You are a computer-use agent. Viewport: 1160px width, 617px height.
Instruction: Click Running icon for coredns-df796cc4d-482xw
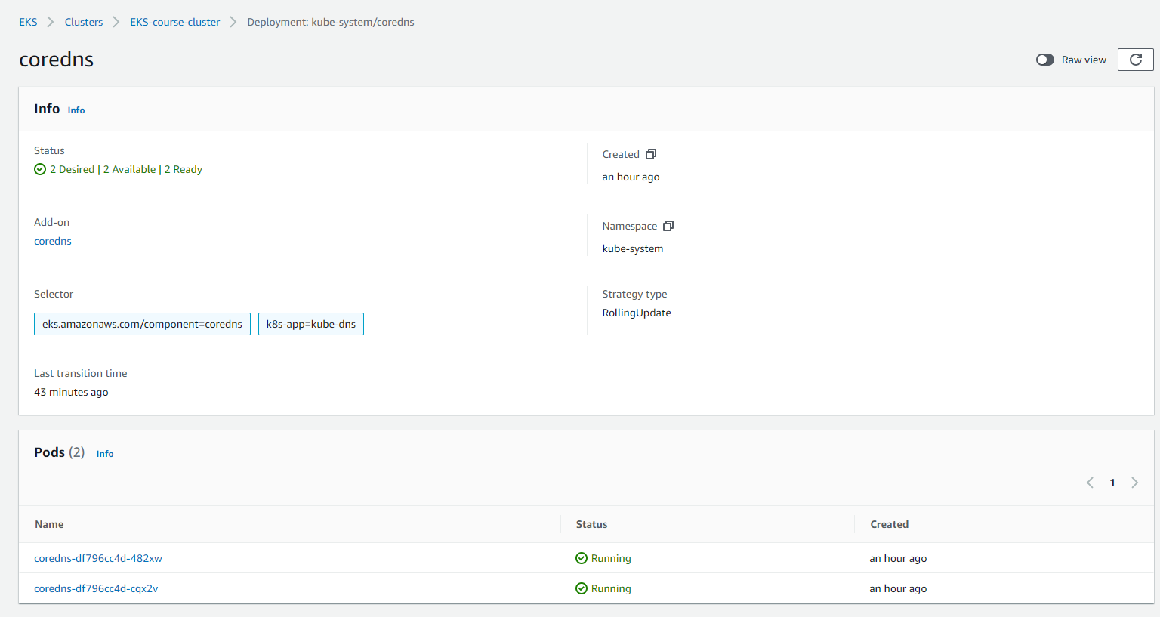tap(582, 558)
